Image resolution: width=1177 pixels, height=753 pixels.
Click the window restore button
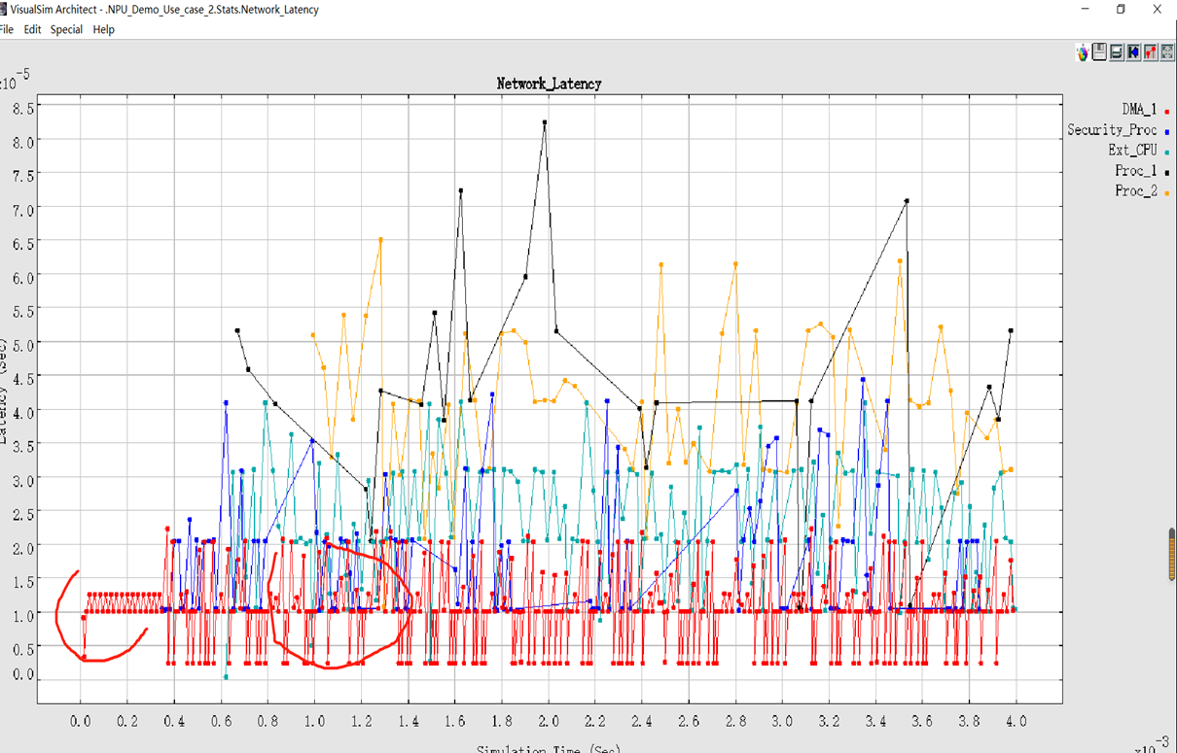pos(1121,10)
